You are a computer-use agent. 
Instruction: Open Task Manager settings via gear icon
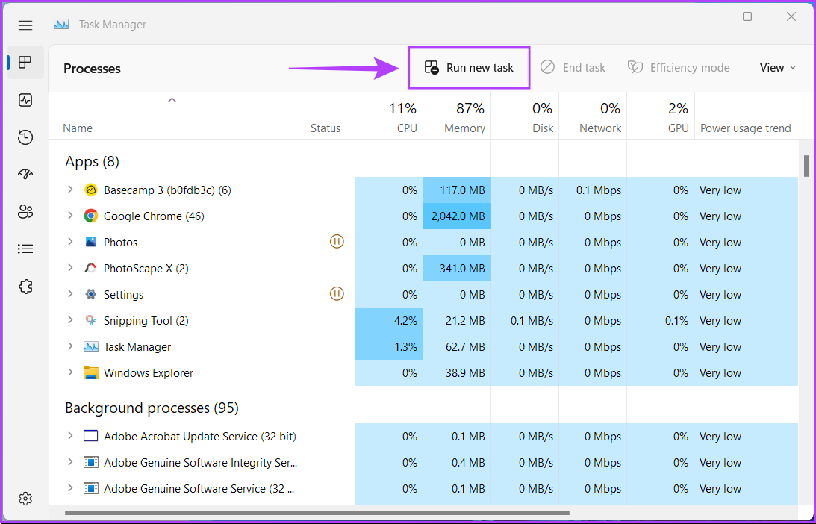click(x=25, y=498)
